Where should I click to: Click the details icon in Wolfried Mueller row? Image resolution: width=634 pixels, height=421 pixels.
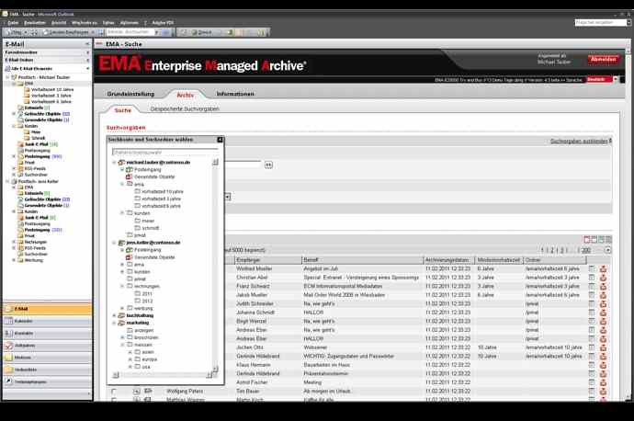[593, 268]
